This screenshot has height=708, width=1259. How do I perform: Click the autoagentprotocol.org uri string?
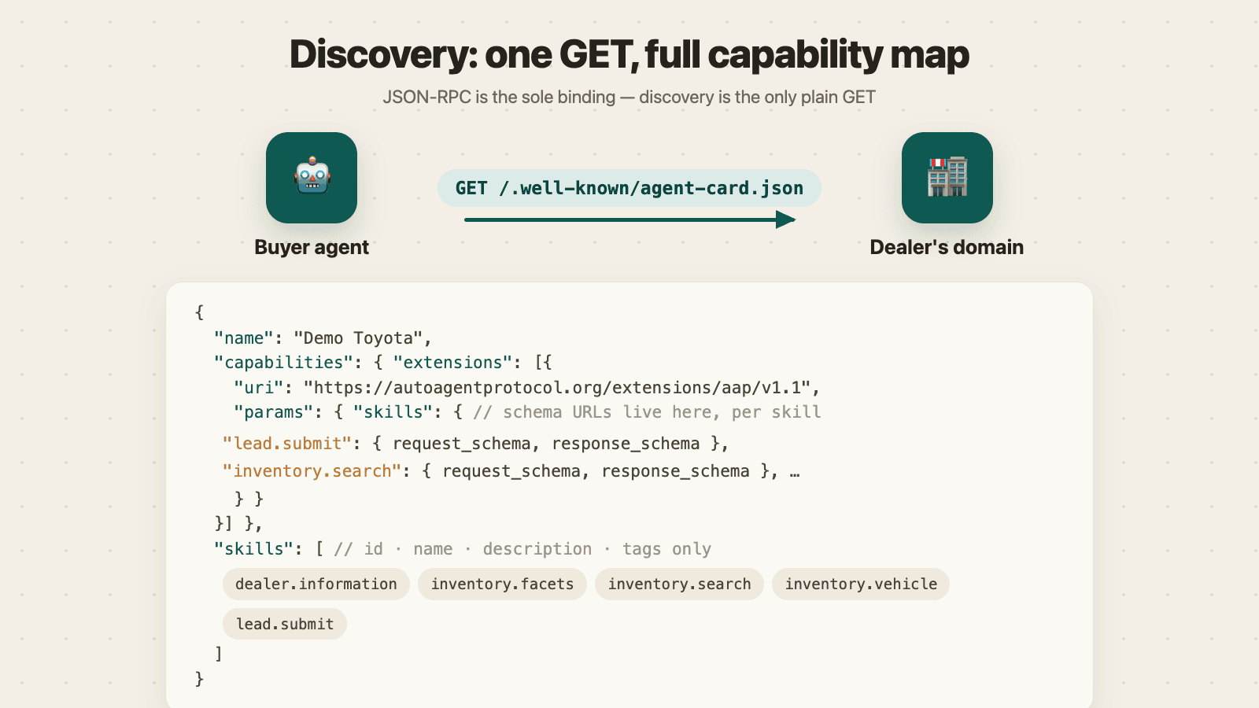(557, 388)
